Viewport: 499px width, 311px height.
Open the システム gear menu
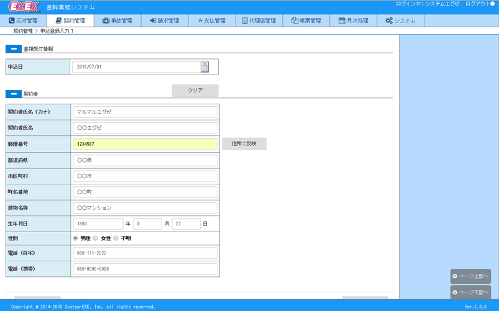(400, 20)
